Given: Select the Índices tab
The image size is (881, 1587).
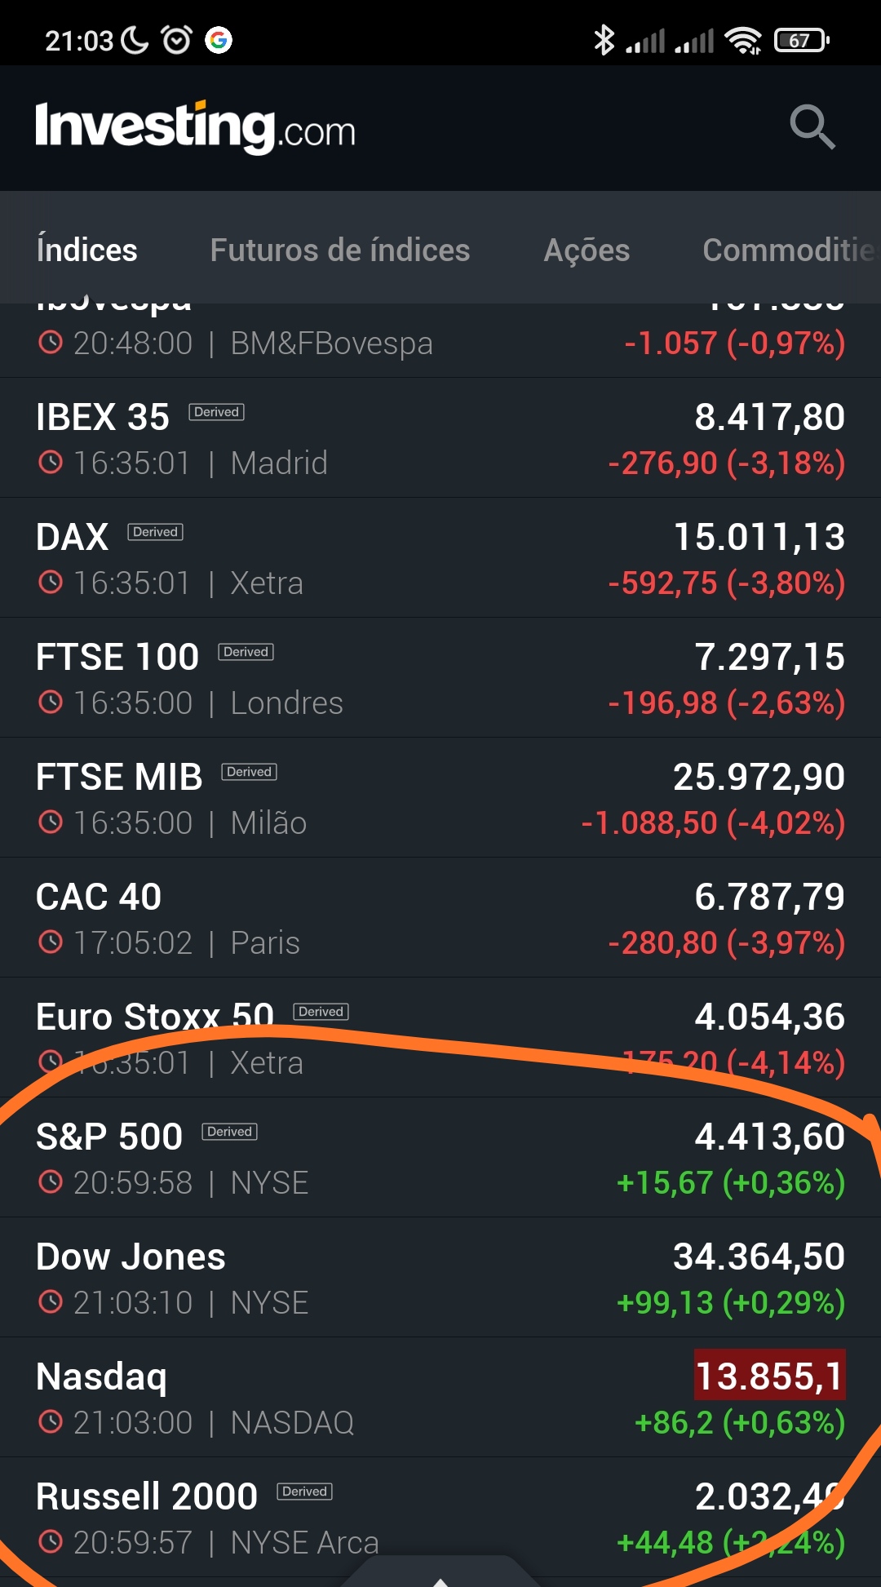Looking at the screenshot, I should (87, 250).
